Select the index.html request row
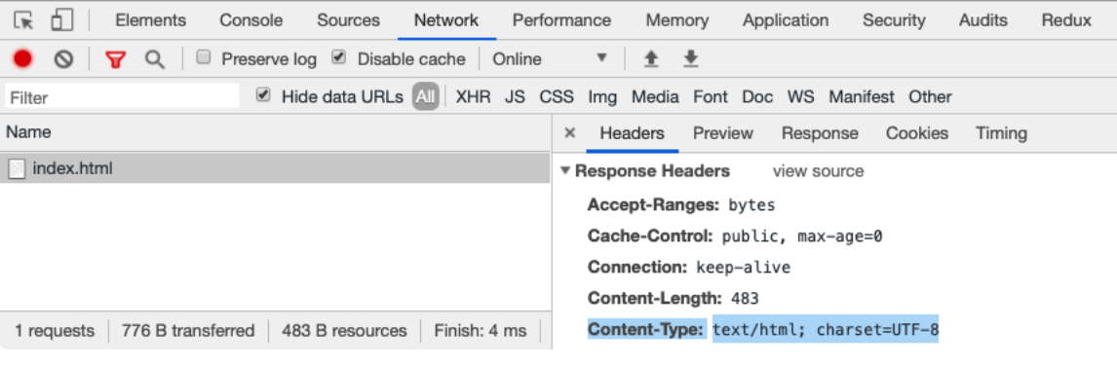 tap(275, 168)
